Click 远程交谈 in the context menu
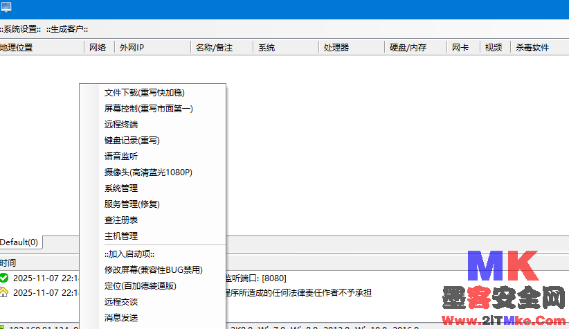Screen dimensions: 569x329 pyautogui.click(x=120, y=302)
